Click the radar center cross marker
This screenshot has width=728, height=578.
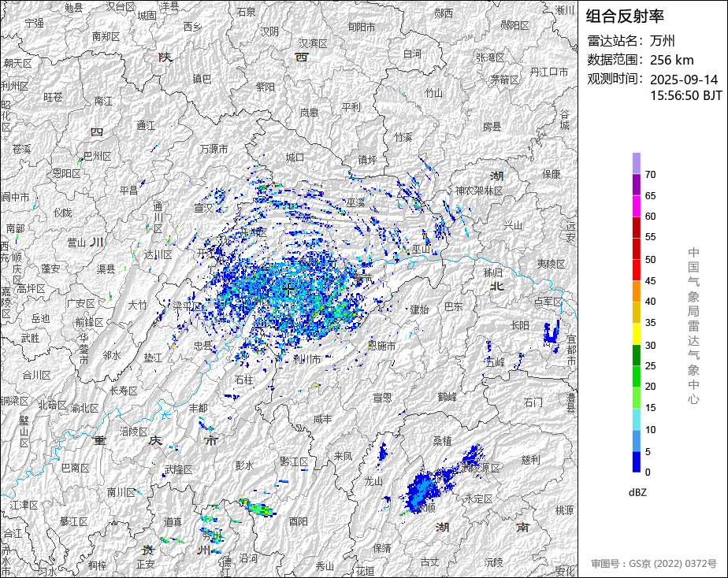pyautogui.click(x=288, y=290)
